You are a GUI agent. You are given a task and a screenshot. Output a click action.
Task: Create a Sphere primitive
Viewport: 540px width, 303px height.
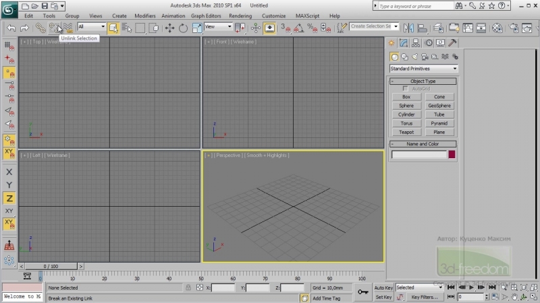pos(406,106)
